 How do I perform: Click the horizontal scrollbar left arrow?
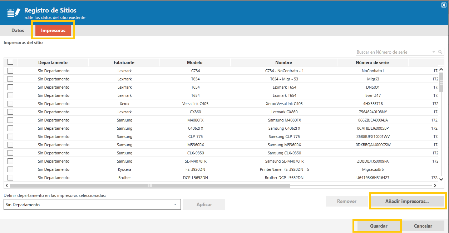(7, 185)
